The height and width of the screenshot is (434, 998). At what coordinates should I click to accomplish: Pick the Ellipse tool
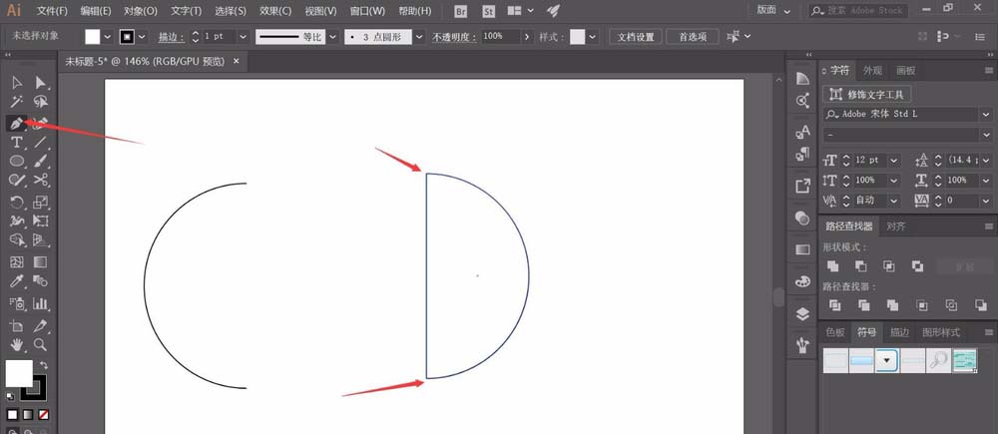[x=17, y=162]
